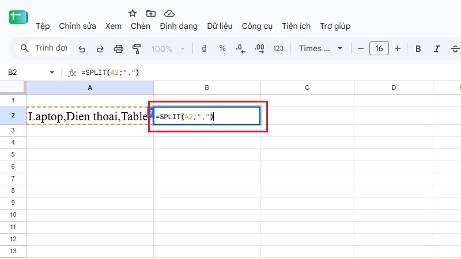Screen dimensions: 461x259
Task: Click the select-all corner box
Action: point(13,87)
